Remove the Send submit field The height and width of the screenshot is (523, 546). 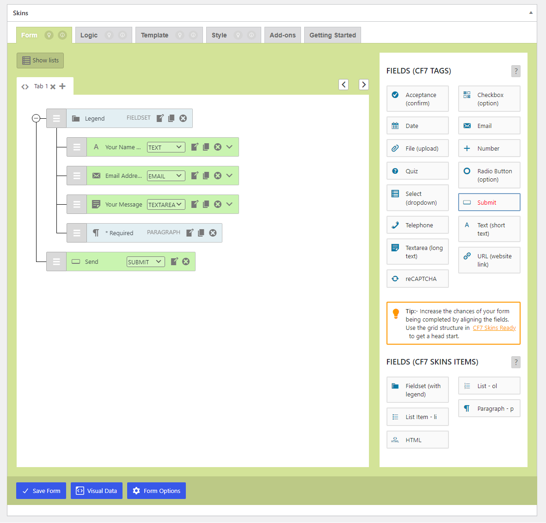(x=186, y=261)
